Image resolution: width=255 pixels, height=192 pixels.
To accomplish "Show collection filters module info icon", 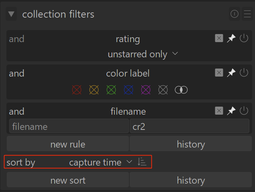I will 235,14.
